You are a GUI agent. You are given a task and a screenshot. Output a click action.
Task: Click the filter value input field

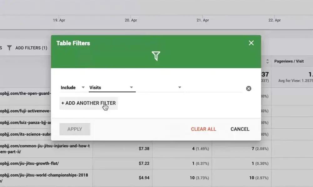pos(213,88)
